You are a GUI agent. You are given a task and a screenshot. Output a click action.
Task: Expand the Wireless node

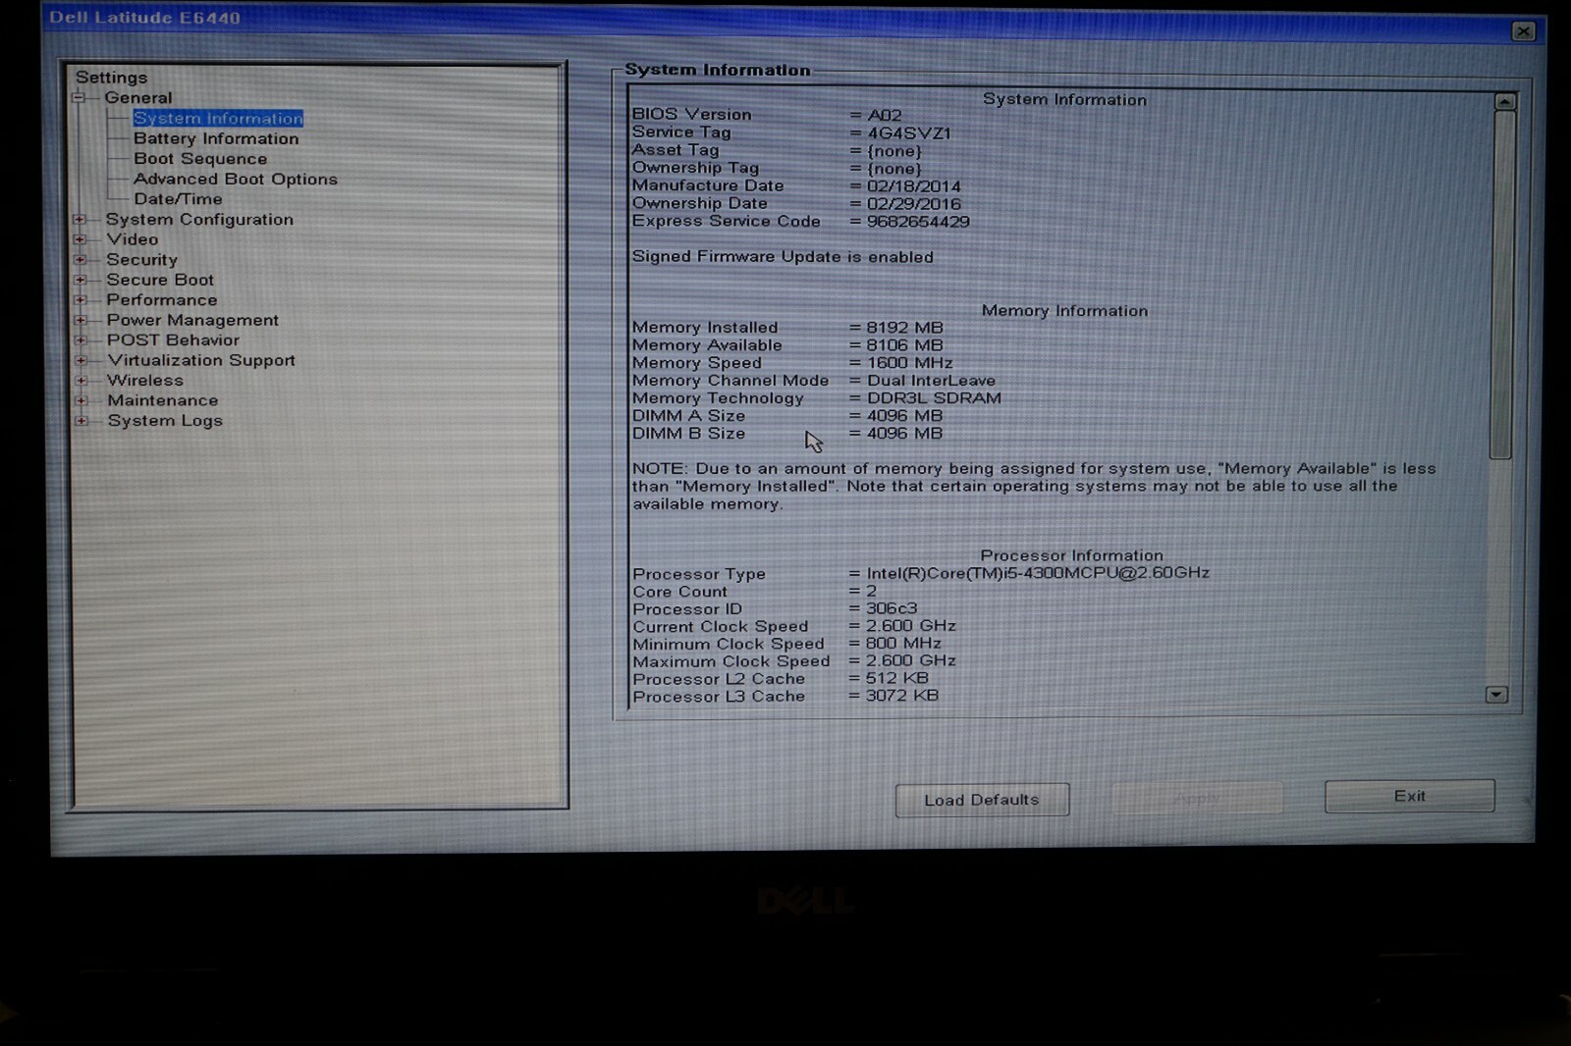click(x=81, y=381)
